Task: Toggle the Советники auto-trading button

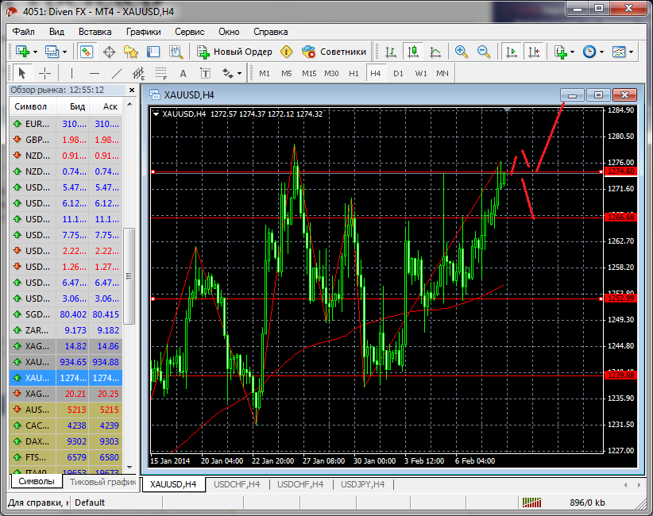Action: tap(334, 52)
